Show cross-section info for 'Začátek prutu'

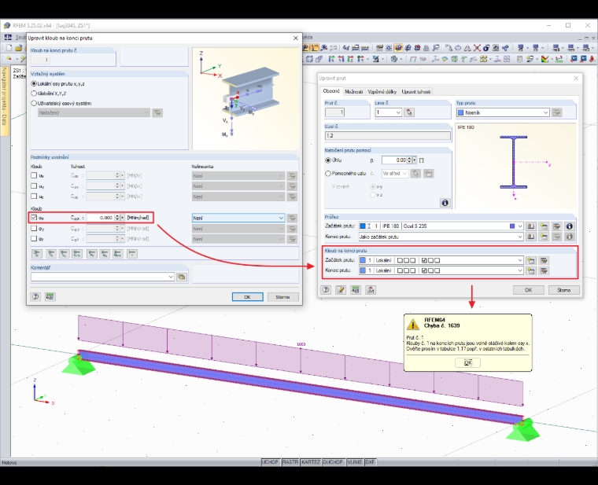coord(570,226)
